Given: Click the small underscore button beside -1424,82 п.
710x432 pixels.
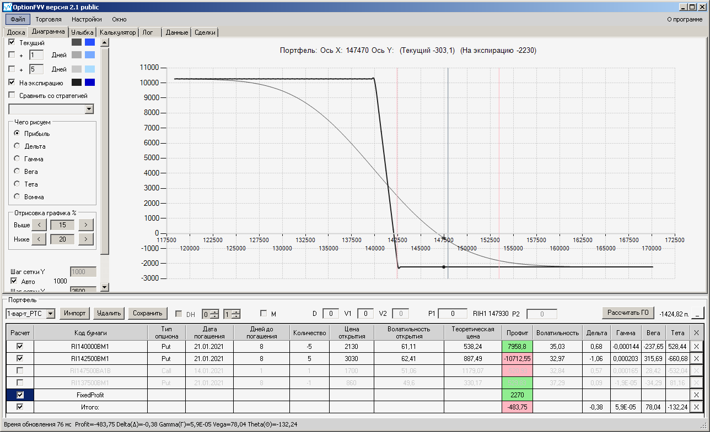Looking at the screenshot, I should [698, 314].
